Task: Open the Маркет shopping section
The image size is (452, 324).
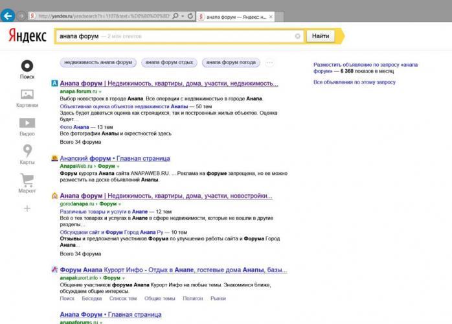Action: click(27, 183)
